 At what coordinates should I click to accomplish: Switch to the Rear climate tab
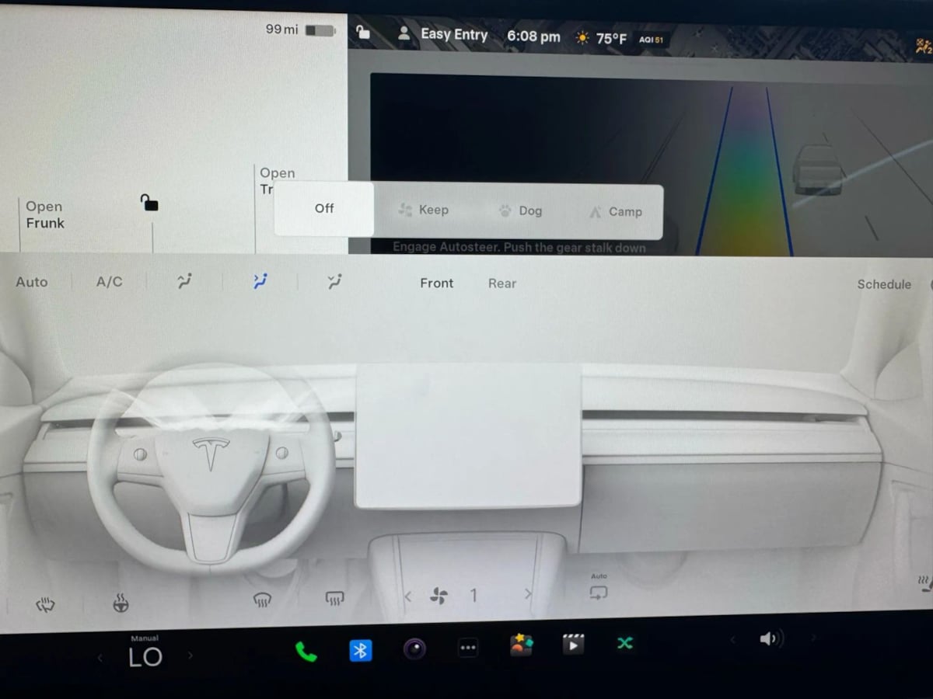501,283
